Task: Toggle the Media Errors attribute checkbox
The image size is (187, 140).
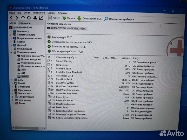Action: tap(49, 108)
